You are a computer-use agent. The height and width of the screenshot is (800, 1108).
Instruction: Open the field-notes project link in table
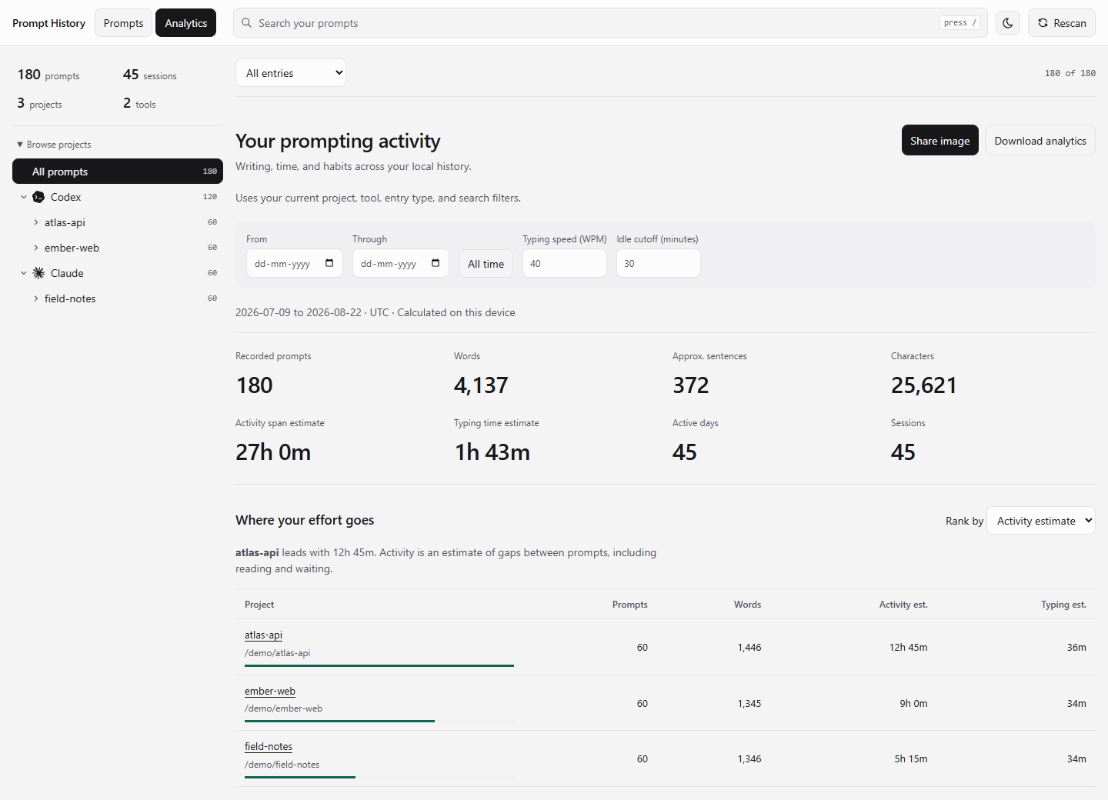269,747
